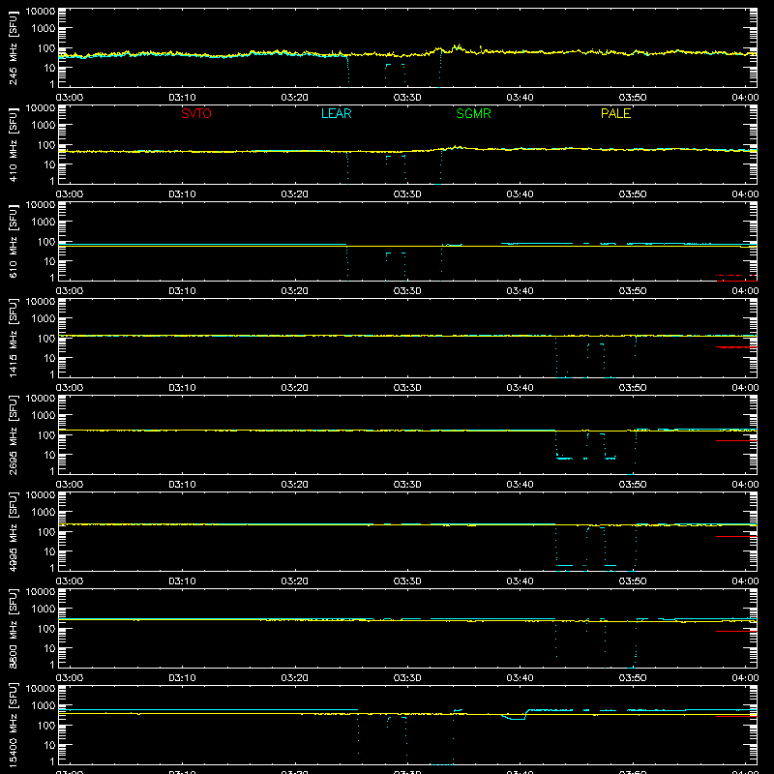Click the yellow PALE station label

pos(615,113)
